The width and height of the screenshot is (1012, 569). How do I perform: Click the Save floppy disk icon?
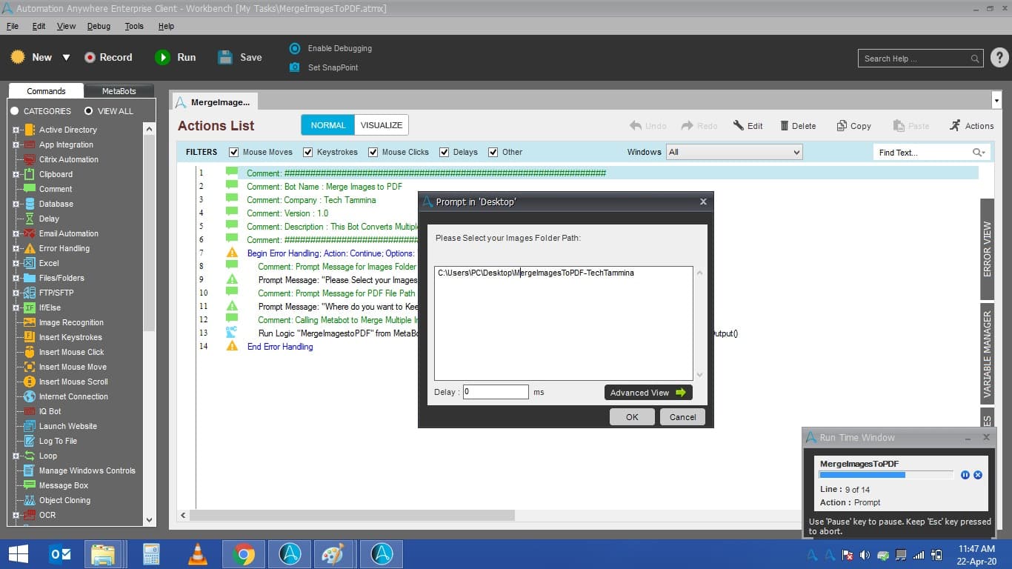[x=226, y=57]
